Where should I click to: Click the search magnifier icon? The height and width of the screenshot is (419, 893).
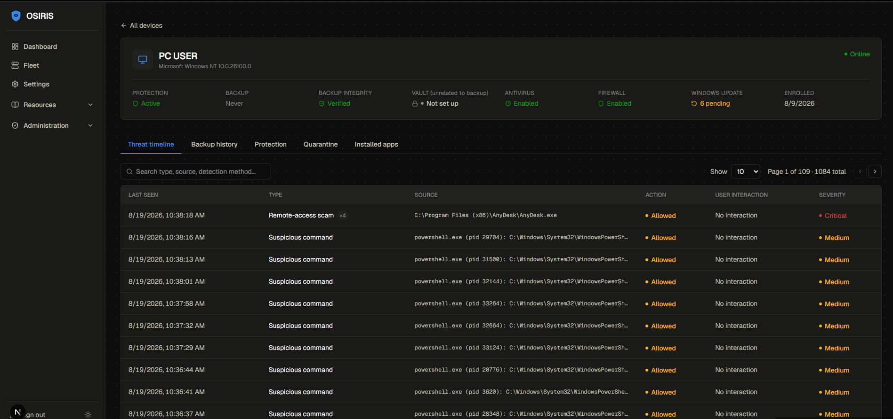coord(129,171)
